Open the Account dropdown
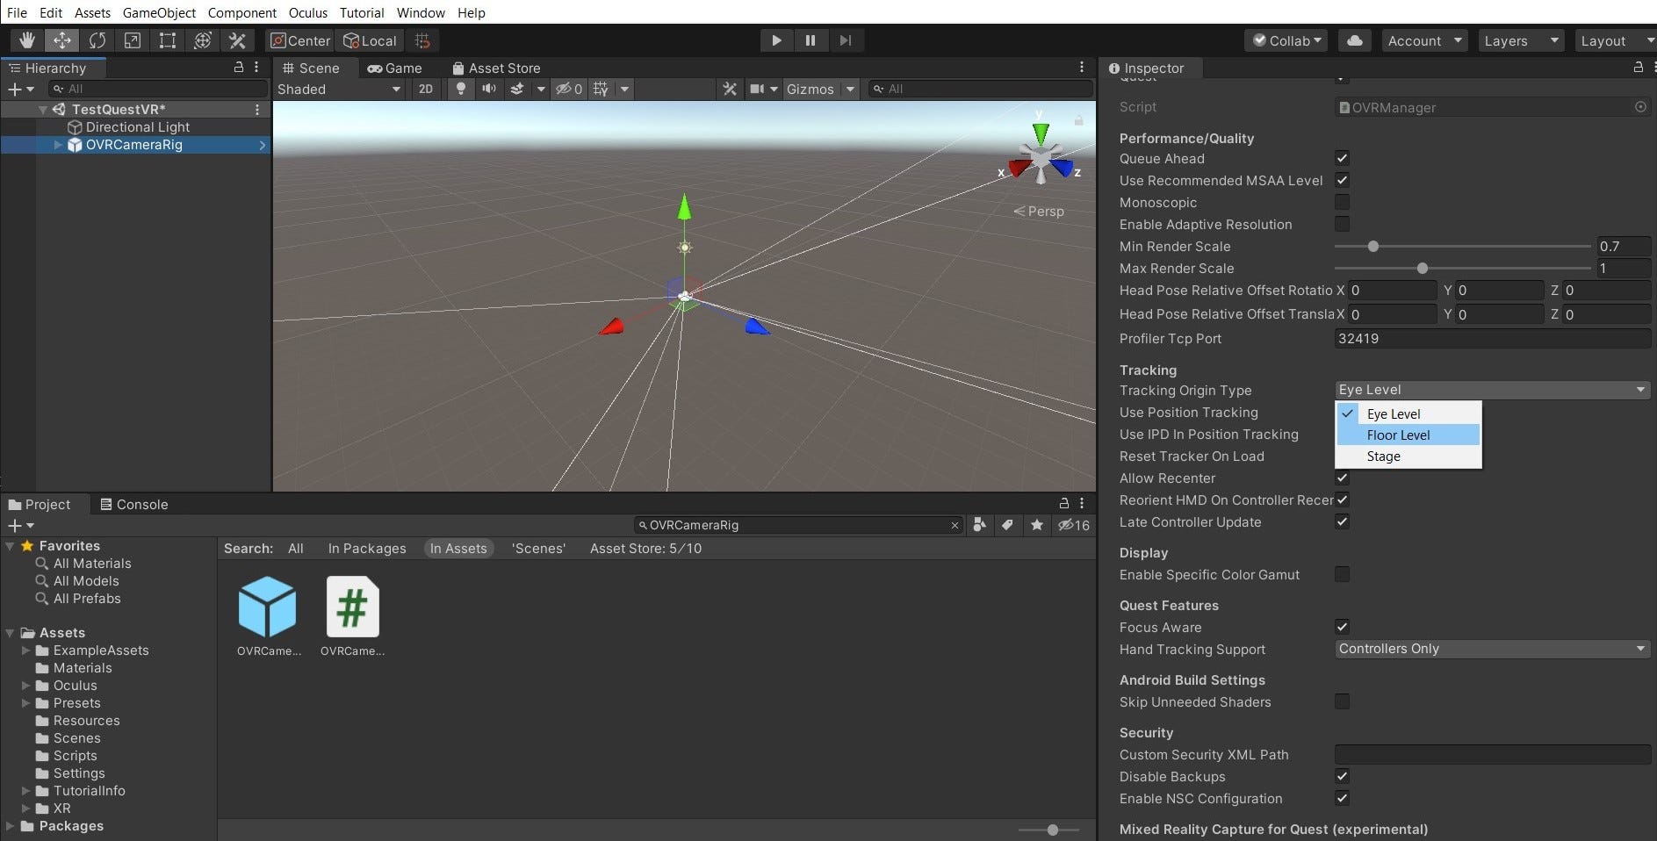 [x=1423, y=40]
